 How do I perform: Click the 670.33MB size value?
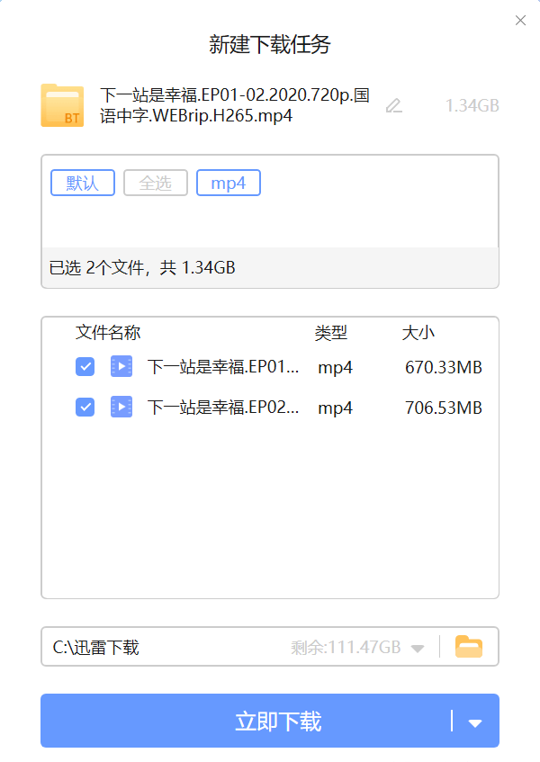pyautogui.click(x=444, y=367)
